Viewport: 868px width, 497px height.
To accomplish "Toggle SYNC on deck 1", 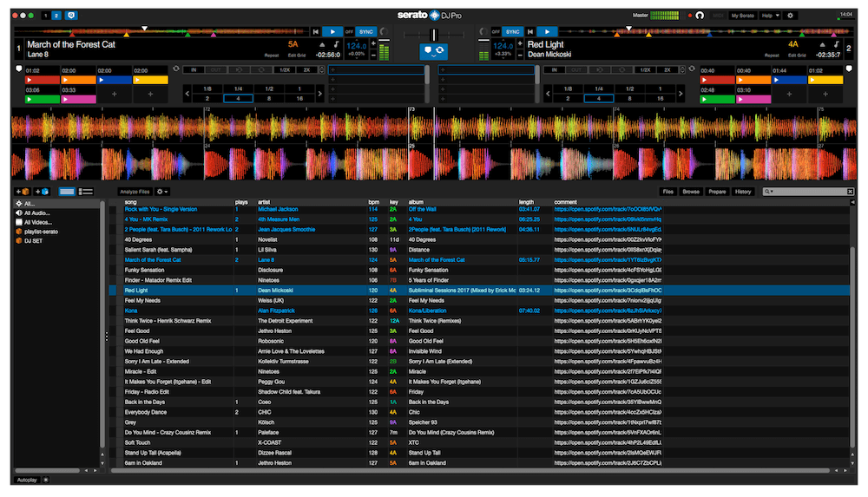I will 365,32.
